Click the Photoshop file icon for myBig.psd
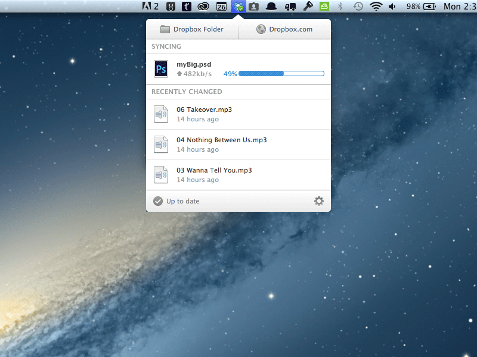The width and height of the screenshot is (477, 357). tap(161, 69)
